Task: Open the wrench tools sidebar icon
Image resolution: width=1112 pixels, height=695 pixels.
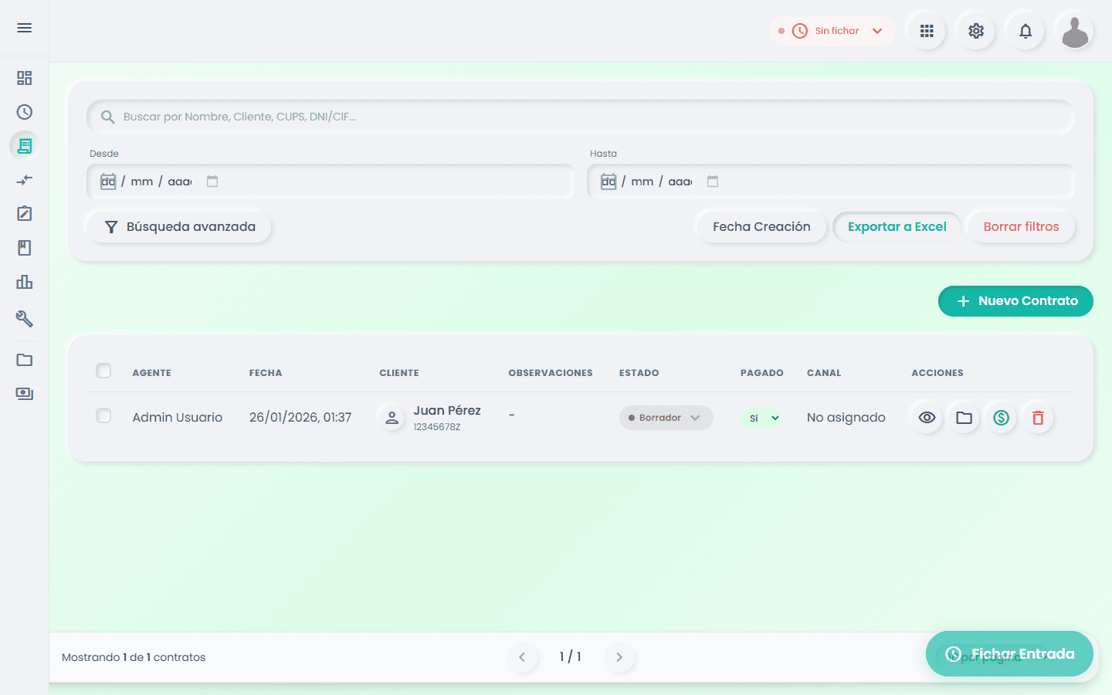Action: point(25,318)
